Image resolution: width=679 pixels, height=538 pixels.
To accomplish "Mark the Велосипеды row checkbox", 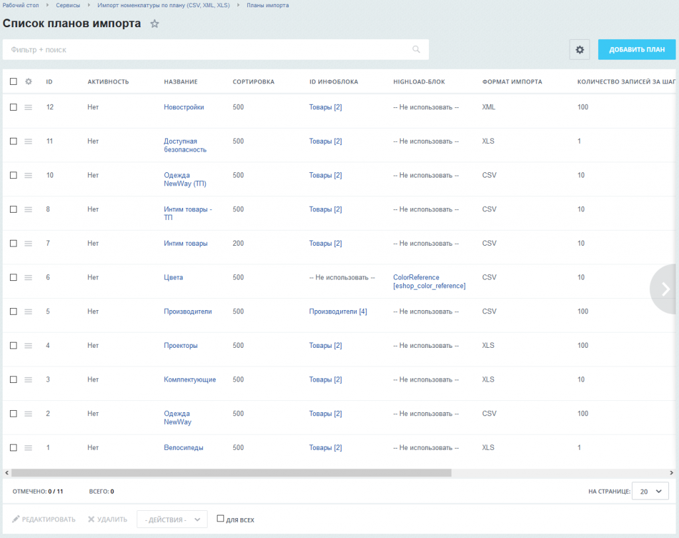I will coord(13,448).
